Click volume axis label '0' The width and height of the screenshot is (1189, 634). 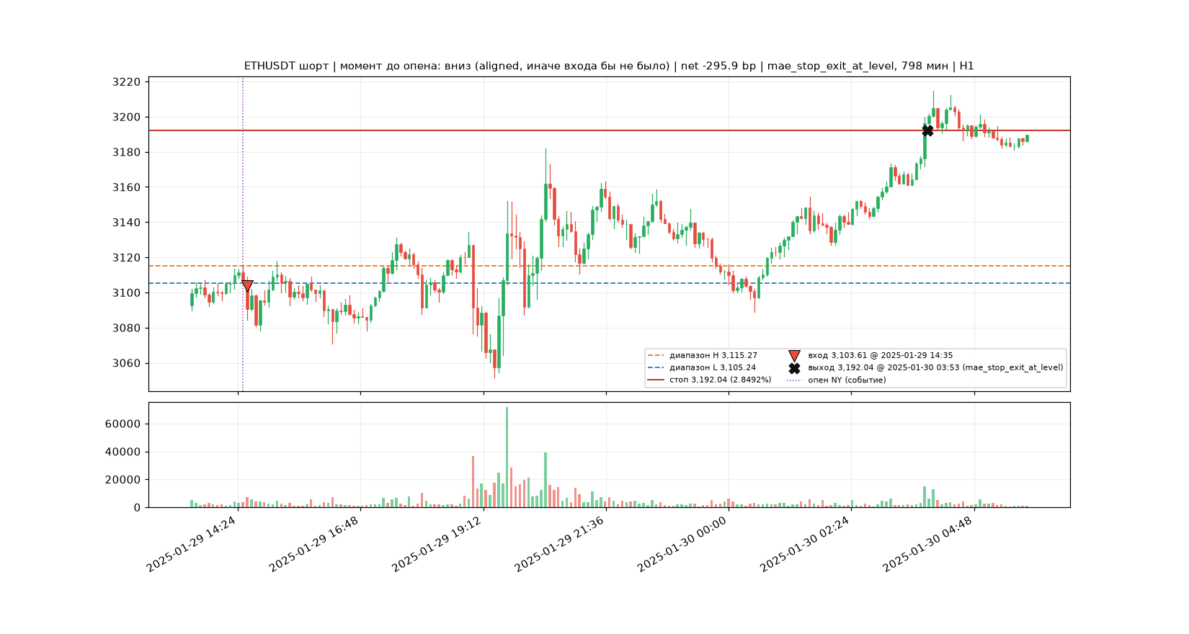(137, 508)
